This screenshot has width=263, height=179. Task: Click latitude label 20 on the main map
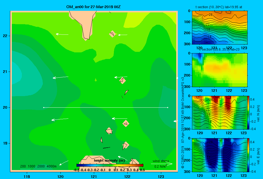pos(5,107)
